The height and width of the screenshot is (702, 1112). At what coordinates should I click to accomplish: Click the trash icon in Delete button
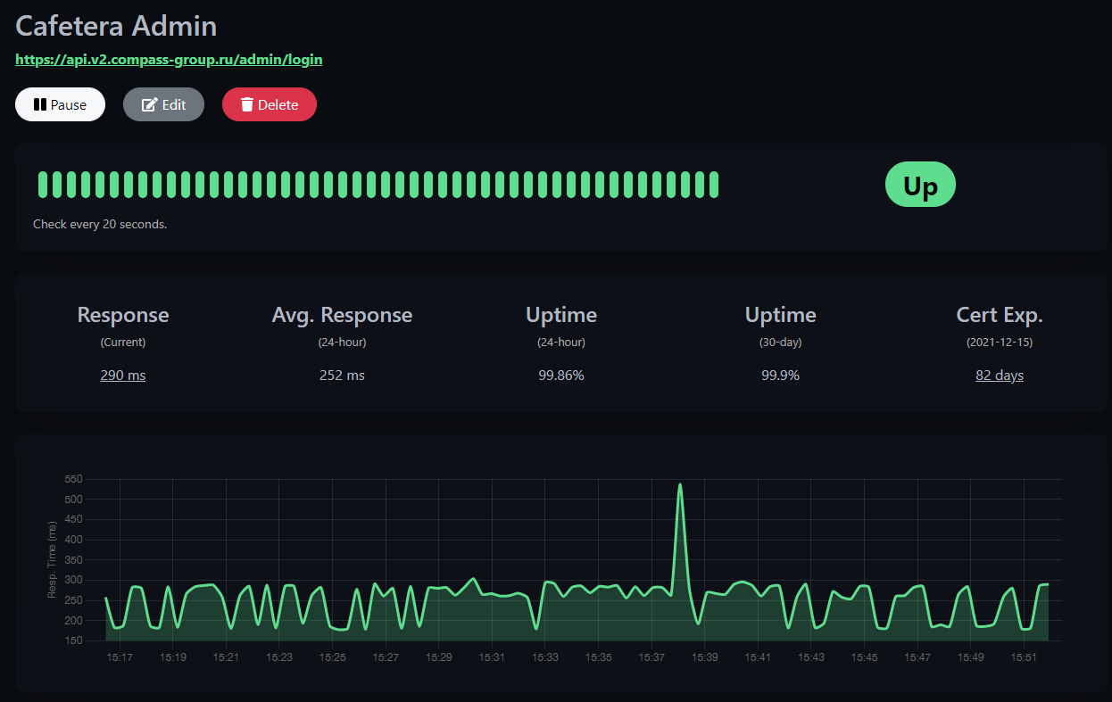247,104
